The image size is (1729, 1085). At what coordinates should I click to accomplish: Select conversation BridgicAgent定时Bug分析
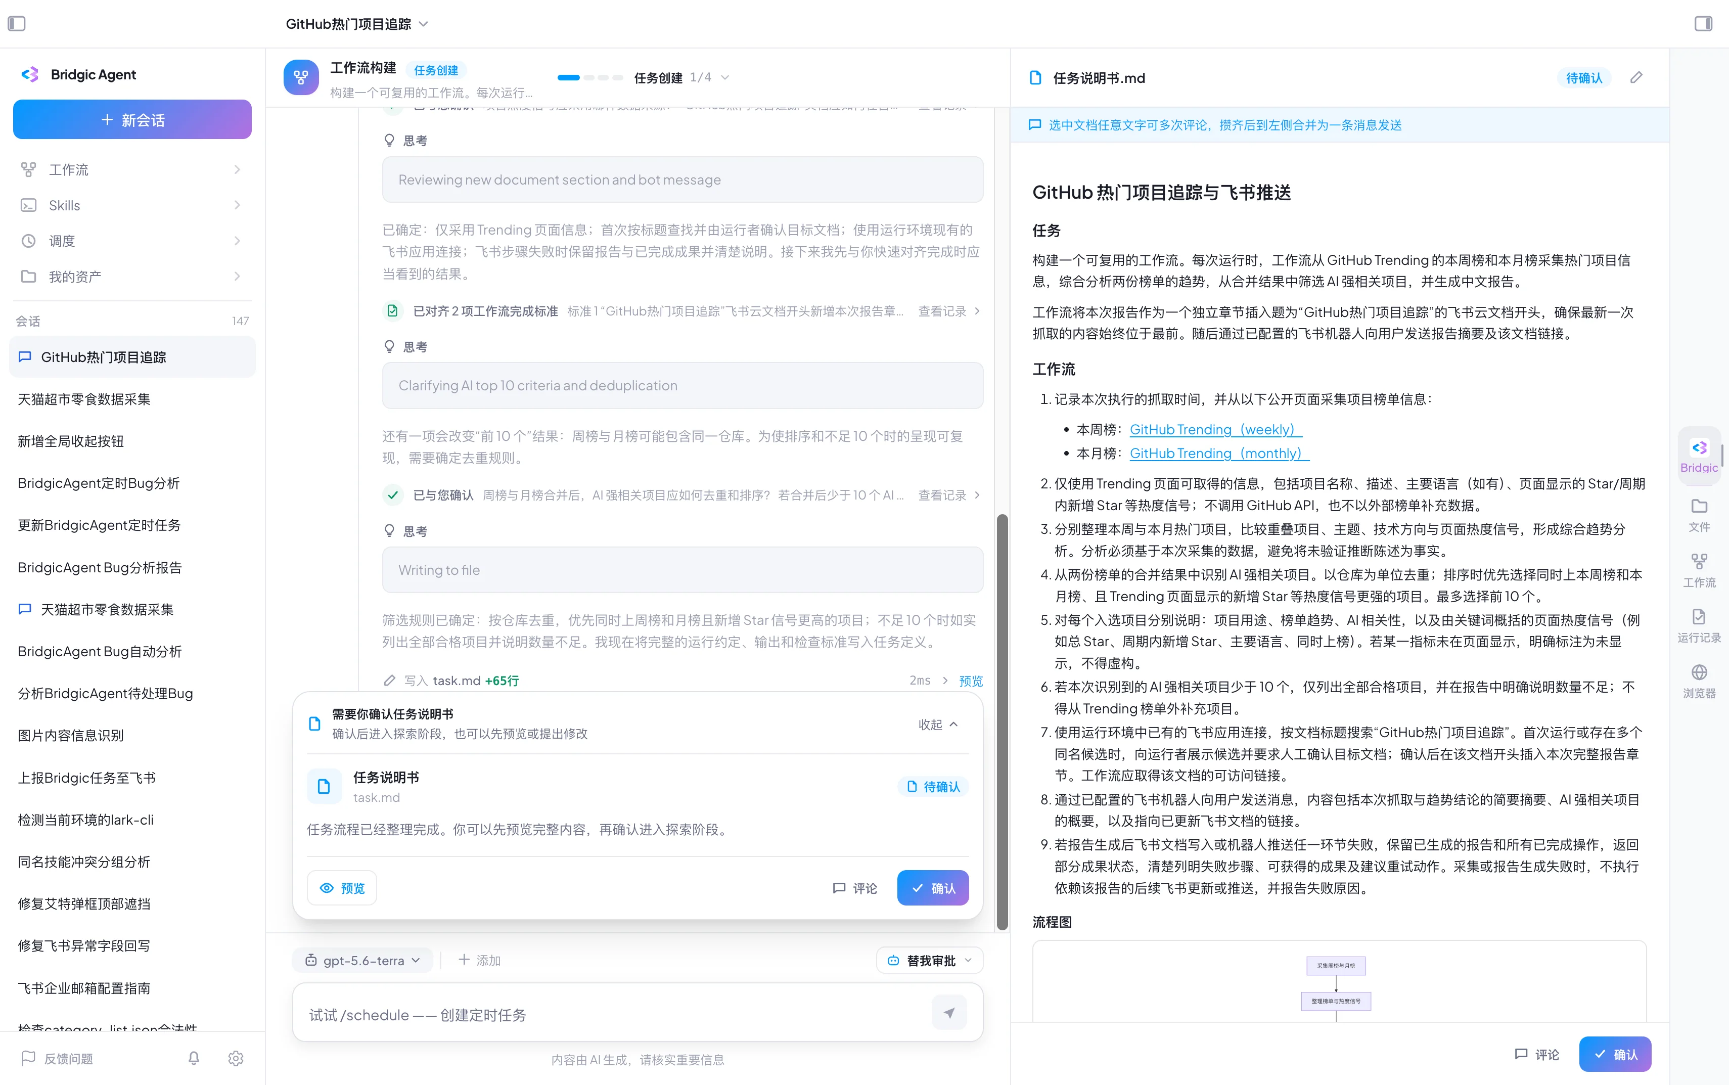(132, 483)
